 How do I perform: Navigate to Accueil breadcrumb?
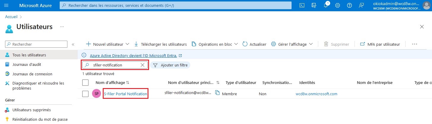click(11, 17)
